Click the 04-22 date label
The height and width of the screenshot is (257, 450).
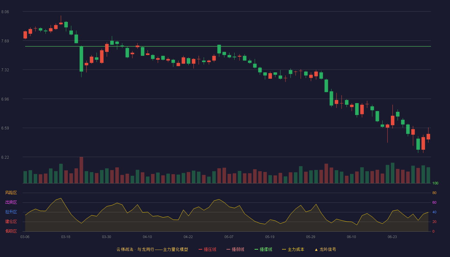pos(188,237)
